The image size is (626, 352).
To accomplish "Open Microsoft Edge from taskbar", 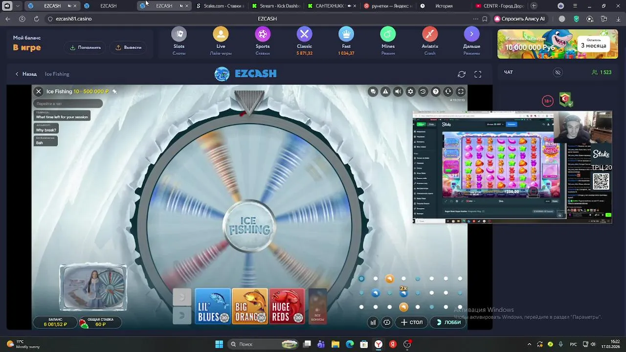I will pyautogui.click(x=350, y=344).
